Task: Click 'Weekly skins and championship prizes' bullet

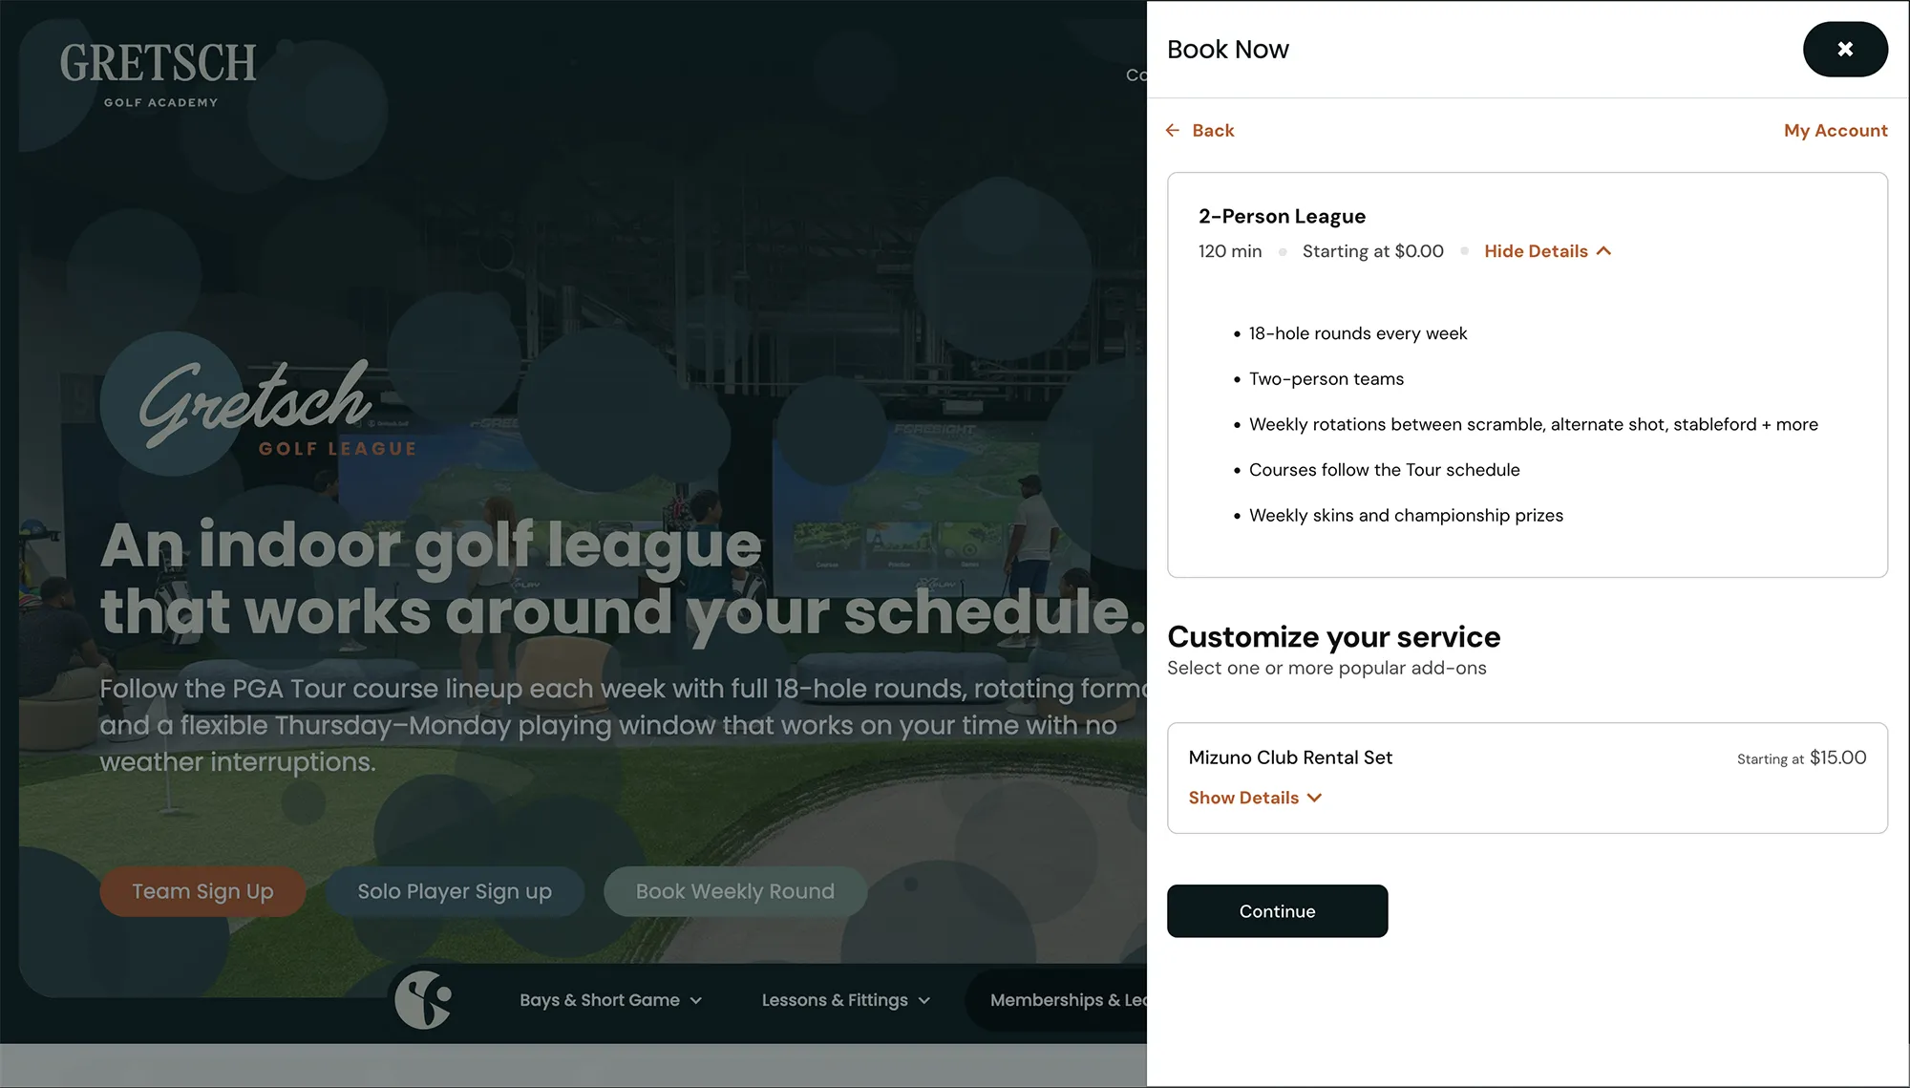Action: (x=1406, y=516)
